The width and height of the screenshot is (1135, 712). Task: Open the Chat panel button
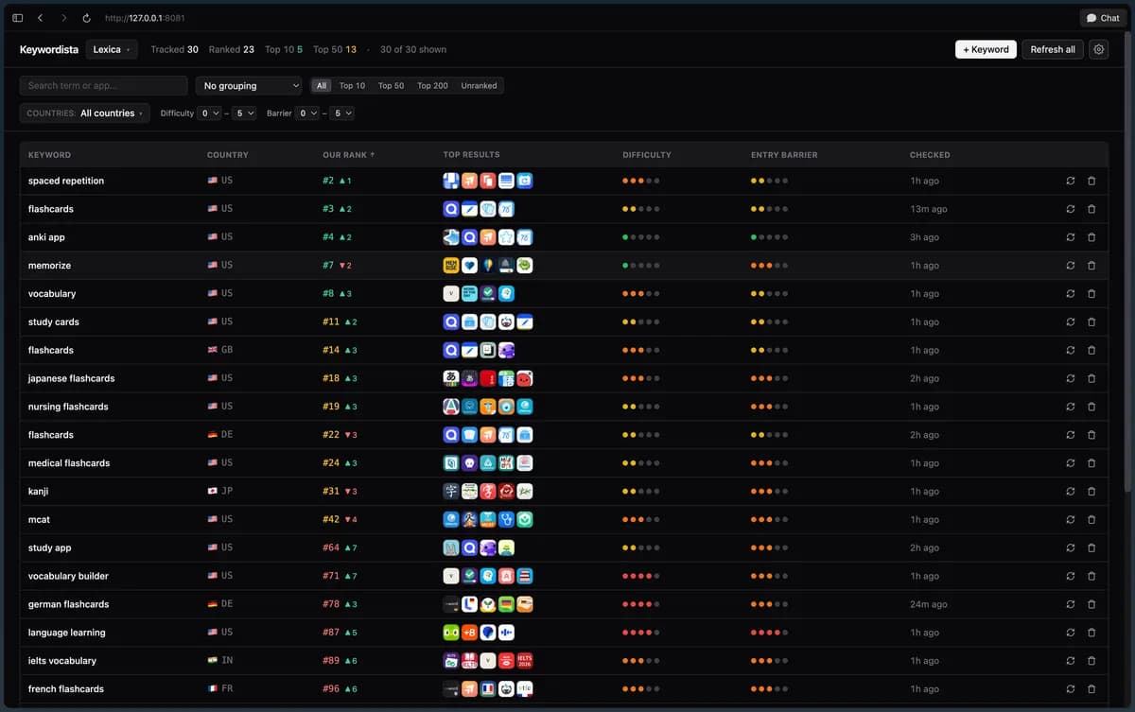[x=1103, y=18]
